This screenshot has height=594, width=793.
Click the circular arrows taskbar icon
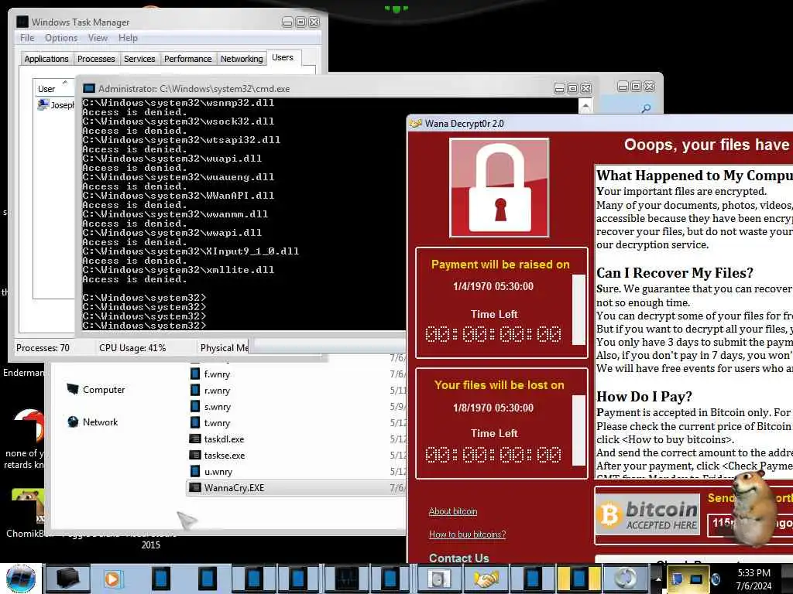627,579
